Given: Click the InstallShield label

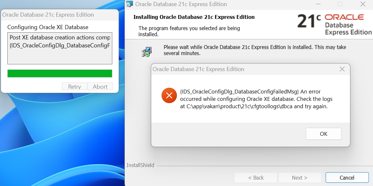Looking at the screenshot, I should [x=140, y=165].
